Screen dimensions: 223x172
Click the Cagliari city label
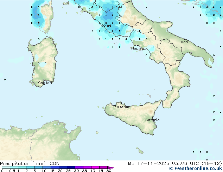45,83
